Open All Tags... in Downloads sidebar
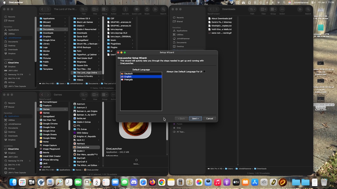This screenshot has height=189, width=337. 180,132
